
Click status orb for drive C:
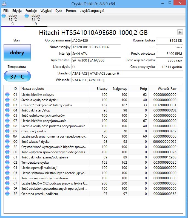pyautogui.click(x=4, y=16)
